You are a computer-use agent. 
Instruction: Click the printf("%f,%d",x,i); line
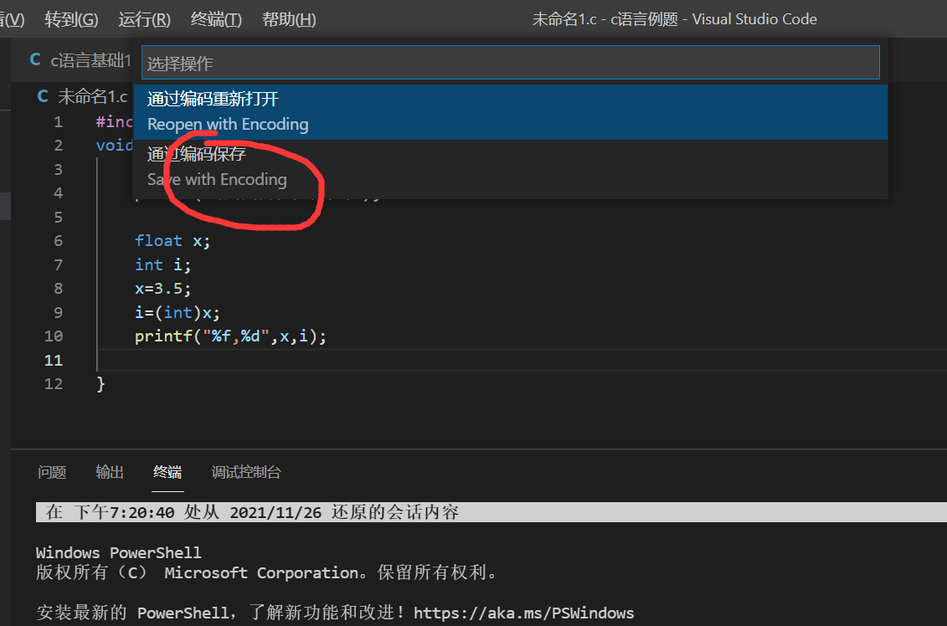tap(230, 336)
